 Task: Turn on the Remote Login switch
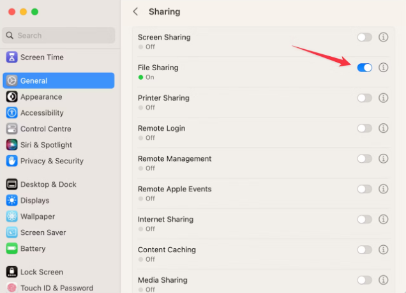pyautogui.click(x=365, y=128)
